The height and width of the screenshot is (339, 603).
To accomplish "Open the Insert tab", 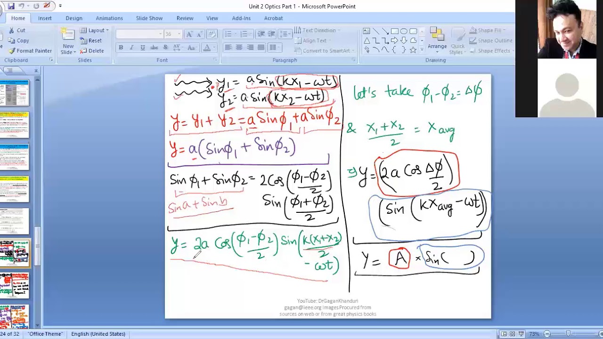I will [x=45, y=18].
